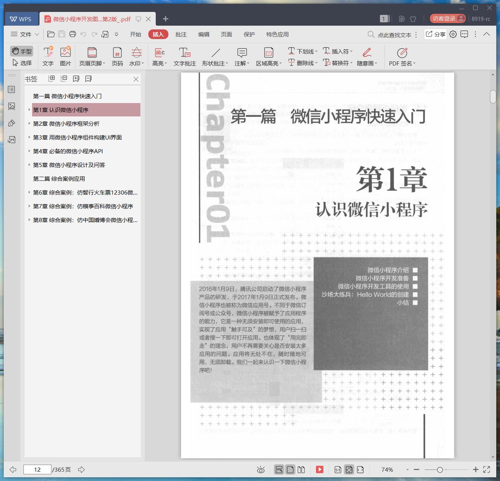Apply strikethrough via 删除线
The image size is (500, 481).
tap(303, 63)
